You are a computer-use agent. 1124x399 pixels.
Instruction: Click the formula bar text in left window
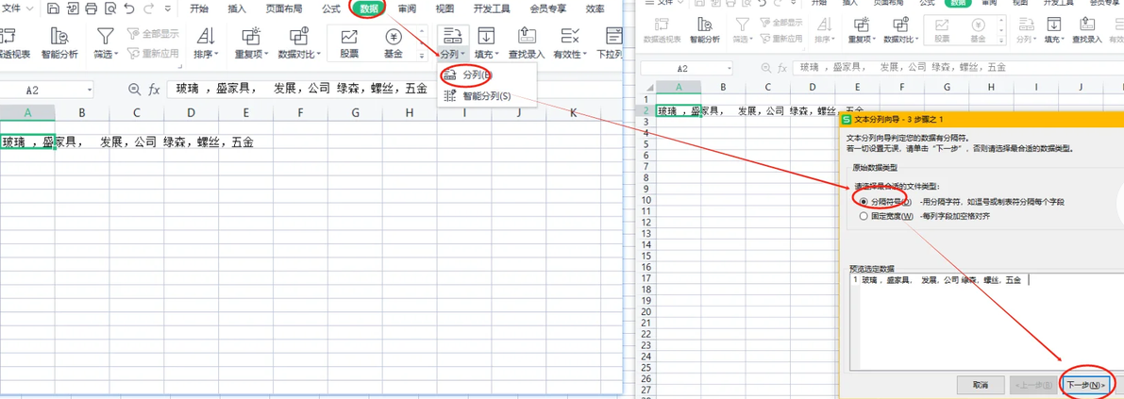302,90
